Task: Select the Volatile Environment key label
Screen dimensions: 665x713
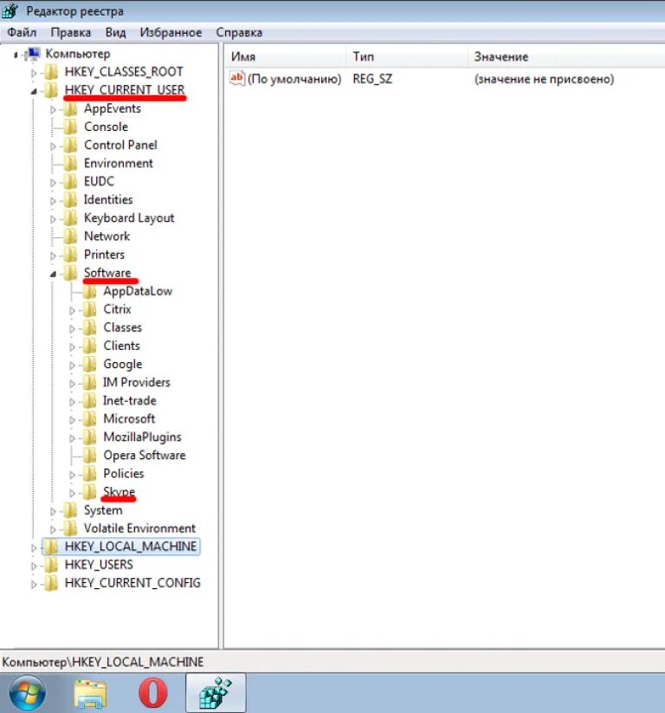Action: point(139,528)
